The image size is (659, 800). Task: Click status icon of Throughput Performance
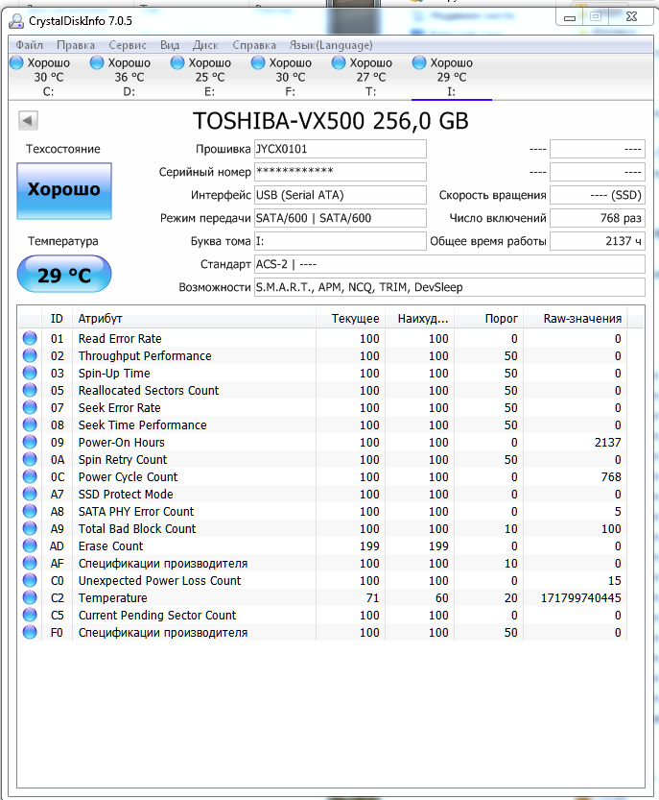[30, 355]
